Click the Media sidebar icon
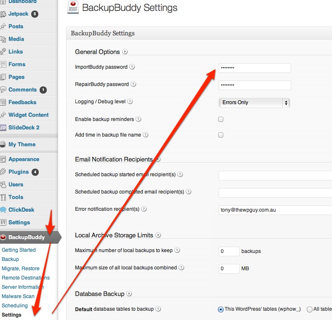 click(3, 39)
